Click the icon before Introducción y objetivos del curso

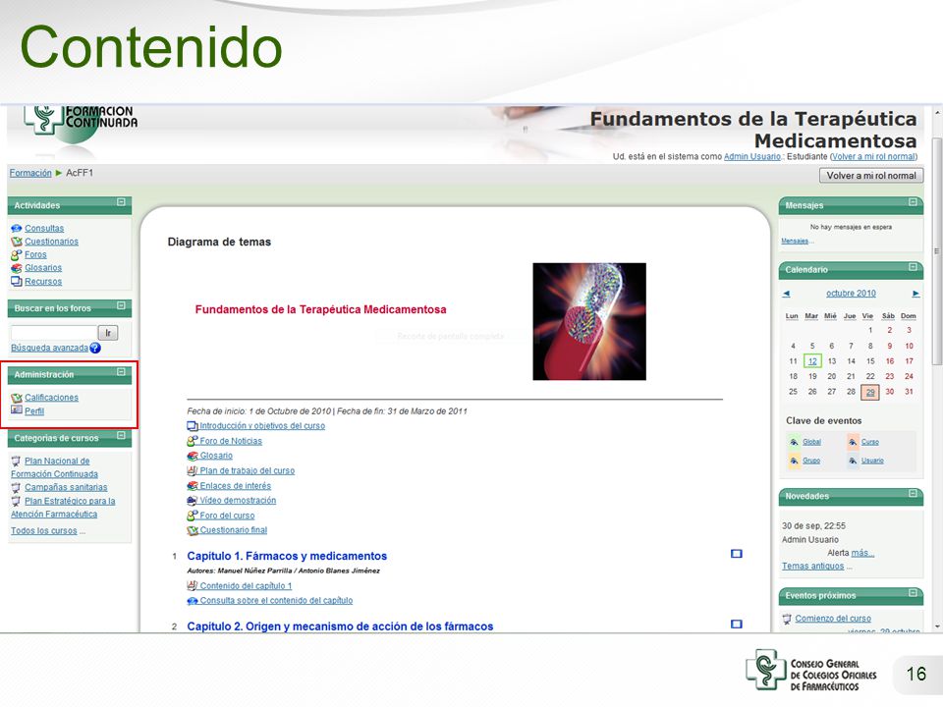(193, 426)
